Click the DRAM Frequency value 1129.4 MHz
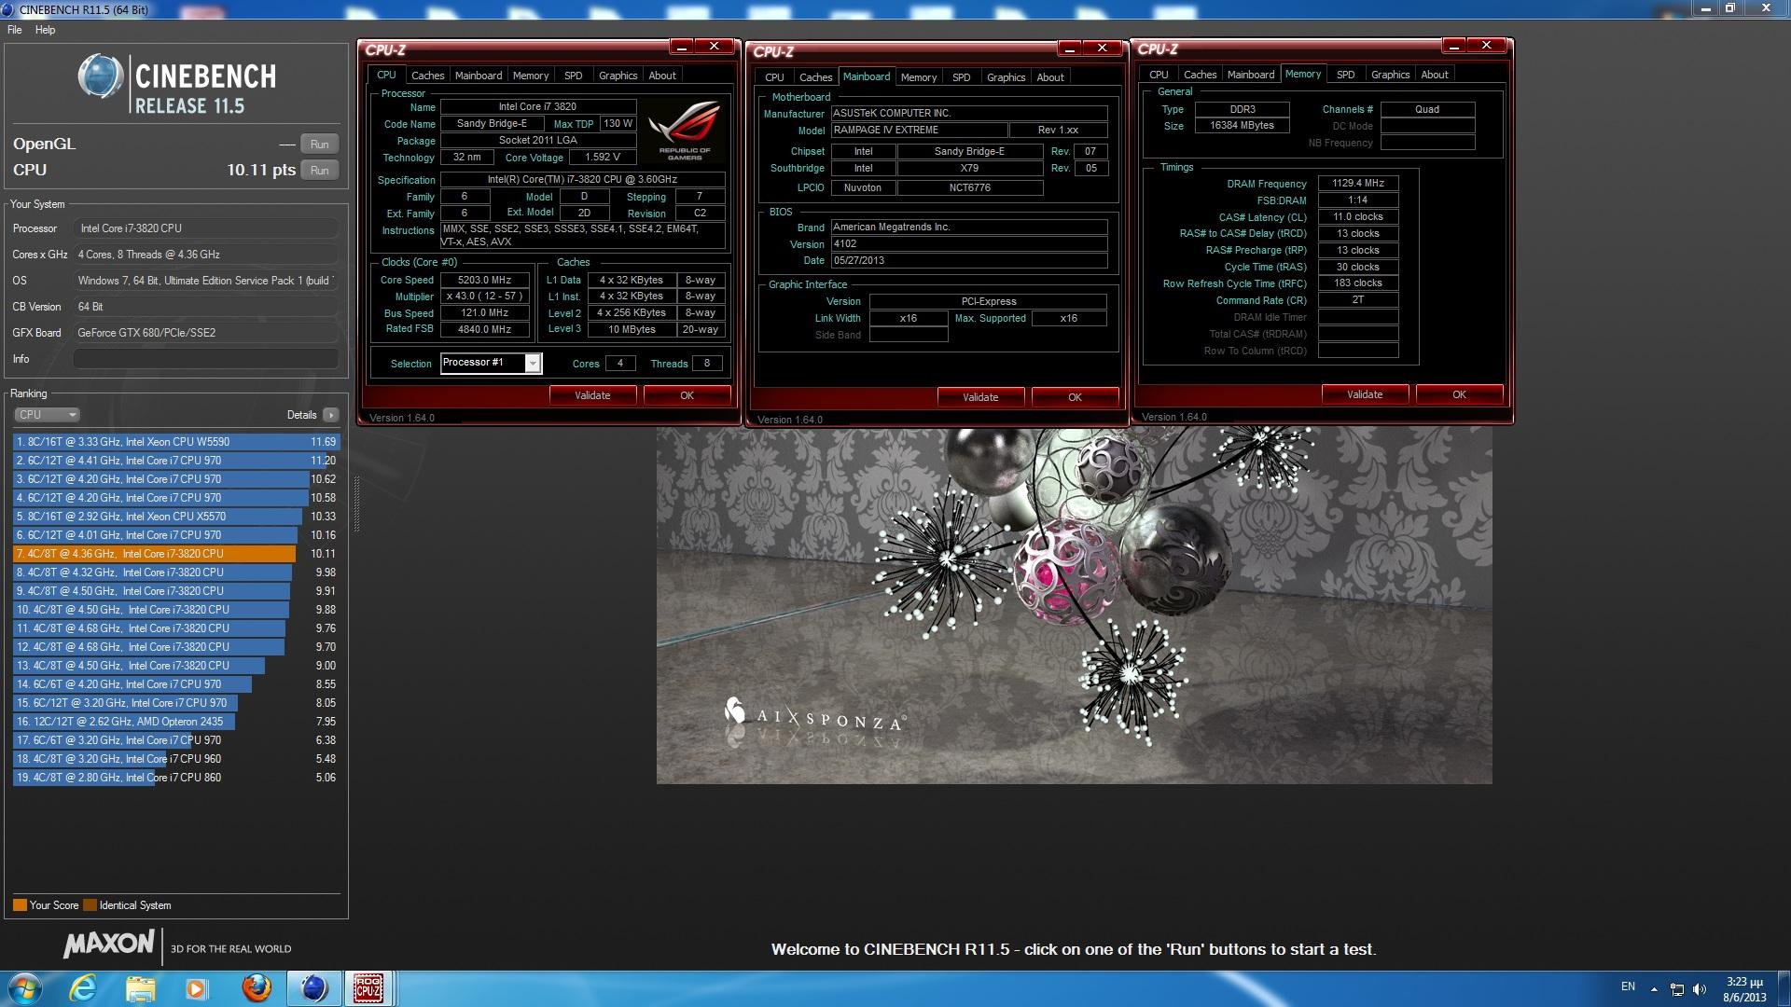Image resolution: width=1791 pixels, height=1007 pixels. (1357, 184)
